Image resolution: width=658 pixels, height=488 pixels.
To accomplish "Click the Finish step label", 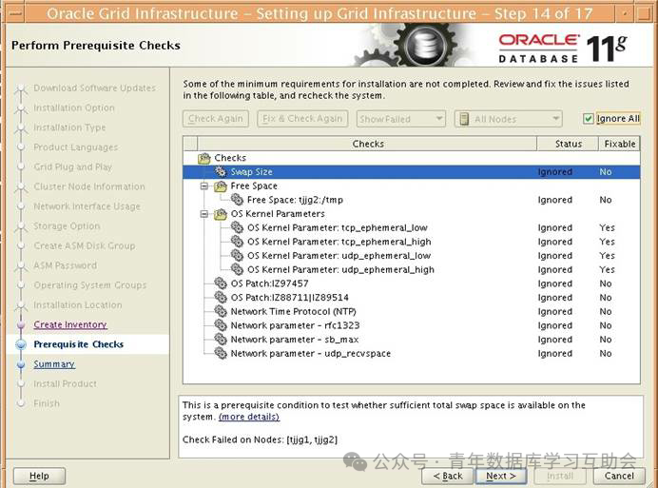I will pyautogui.click(x=47, y=403).
